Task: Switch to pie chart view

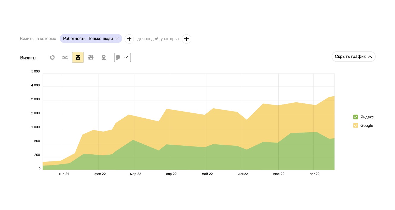Action: tap(52, 57)
